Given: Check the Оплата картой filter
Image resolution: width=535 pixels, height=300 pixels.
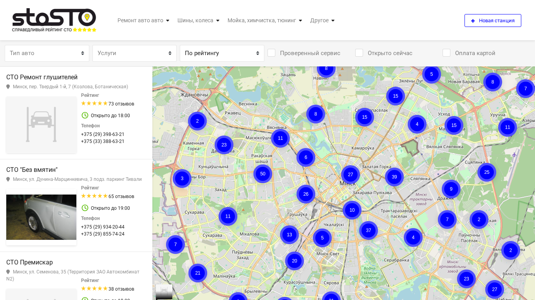Looking at the screenshot, I should click(446, 53).
